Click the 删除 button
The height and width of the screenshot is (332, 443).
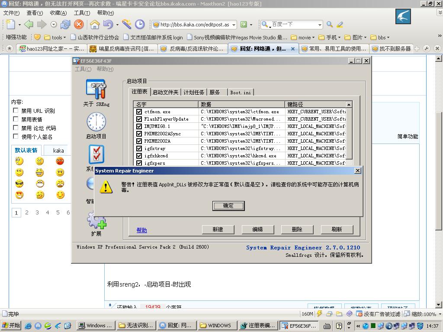click(x=297, y=230)
